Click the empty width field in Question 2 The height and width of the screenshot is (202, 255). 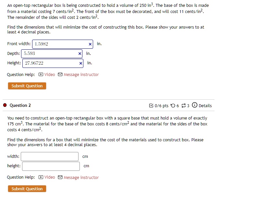tap(50, 157)
